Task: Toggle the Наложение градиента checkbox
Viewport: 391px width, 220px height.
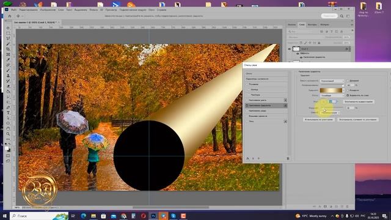Action: coord(247,106)
